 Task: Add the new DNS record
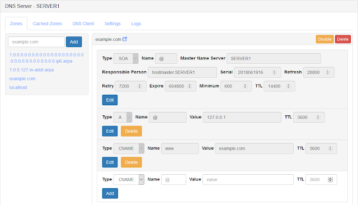click(110, 193)
